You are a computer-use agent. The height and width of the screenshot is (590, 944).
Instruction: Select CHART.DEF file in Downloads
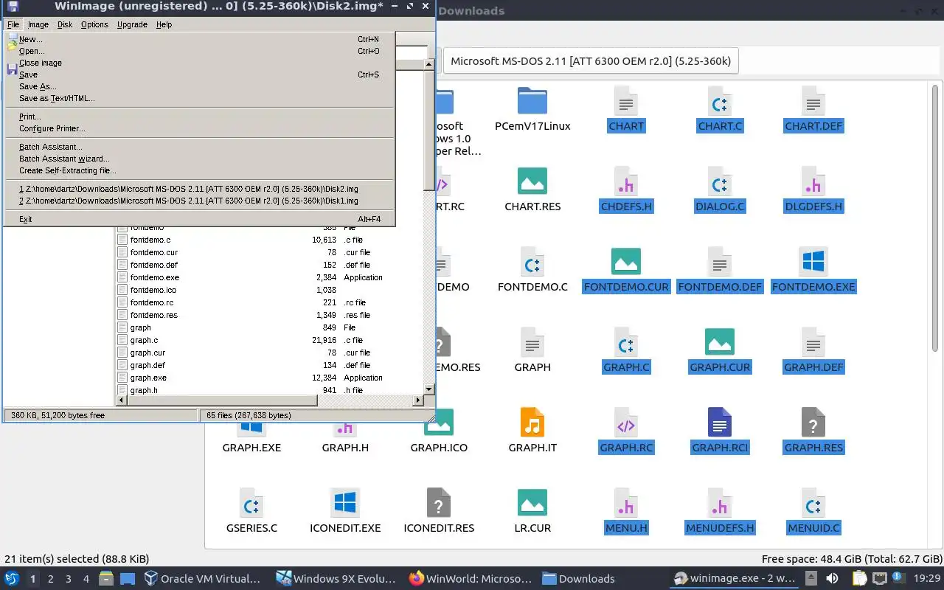813,110
